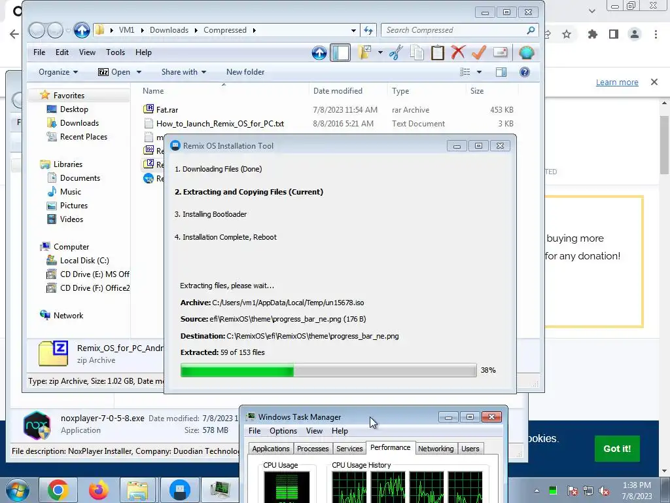Click the Task Manager taskbar icon
The height and width of the screenshot is (503, 670).
[220, 490]
